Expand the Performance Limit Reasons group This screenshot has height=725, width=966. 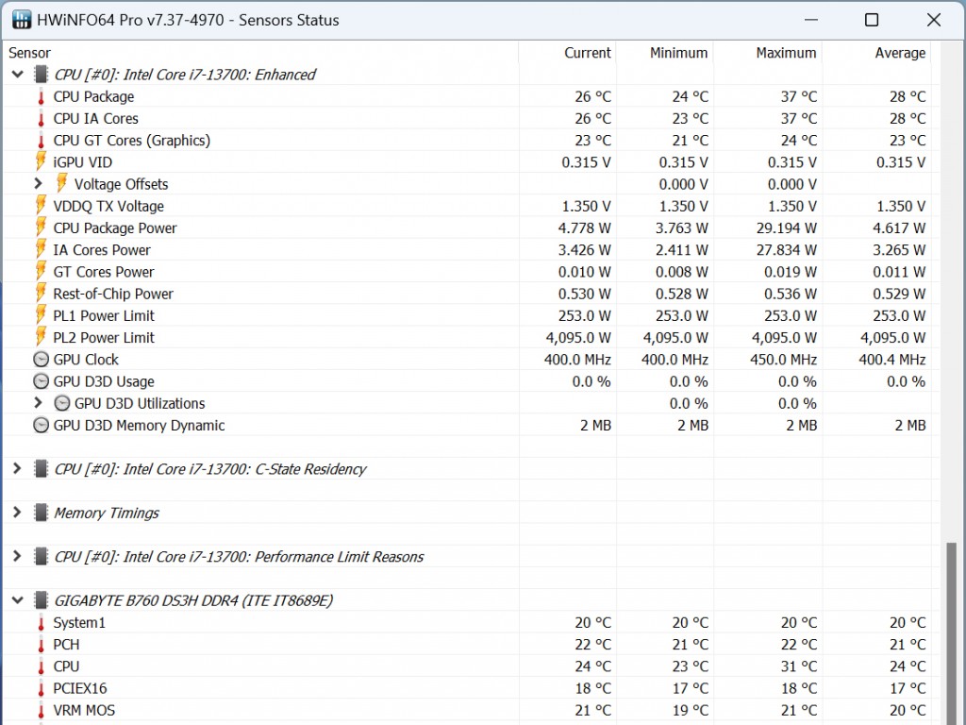point(17,557)
